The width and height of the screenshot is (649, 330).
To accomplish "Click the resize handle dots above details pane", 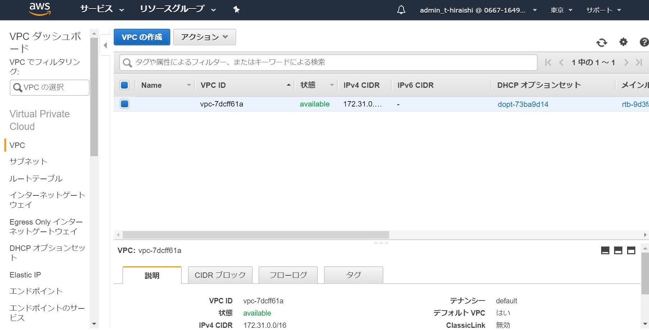I will click(x=381, y=243).
